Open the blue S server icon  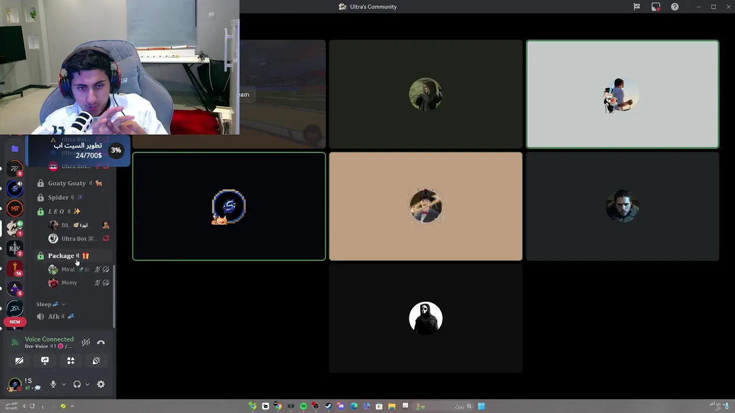tap(15, 189)
